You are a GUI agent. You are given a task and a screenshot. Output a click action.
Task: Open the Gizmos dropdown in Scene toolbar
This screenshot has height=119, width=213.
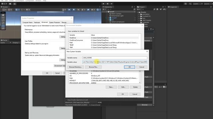pyautogui.click(x=99, y=10)
